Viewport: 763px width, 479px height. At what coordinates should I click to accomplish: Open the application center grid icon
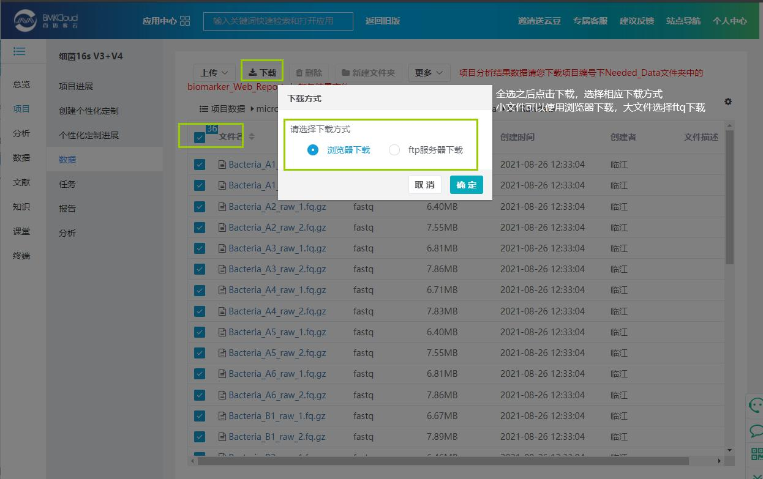tap(186, 21)
